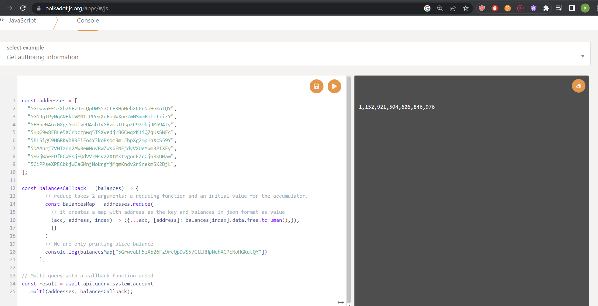The width and height of the screenshot is (598, 306).
Task: Click the map comment on line 15
Action: click(x=168, y=212)
